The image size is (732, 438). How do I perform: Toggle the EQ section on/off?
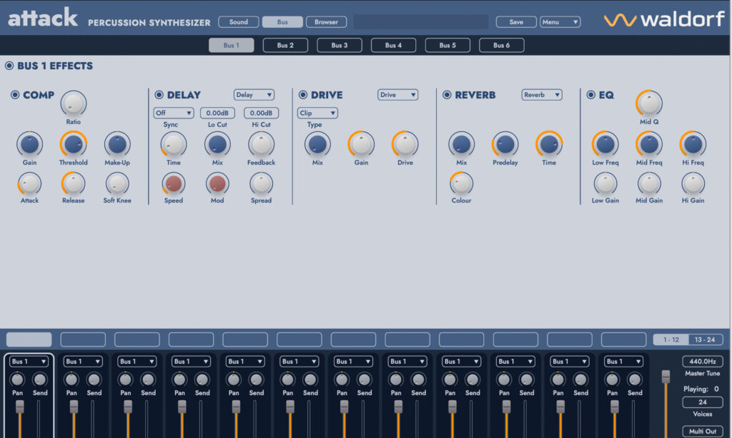click(591, 95)
